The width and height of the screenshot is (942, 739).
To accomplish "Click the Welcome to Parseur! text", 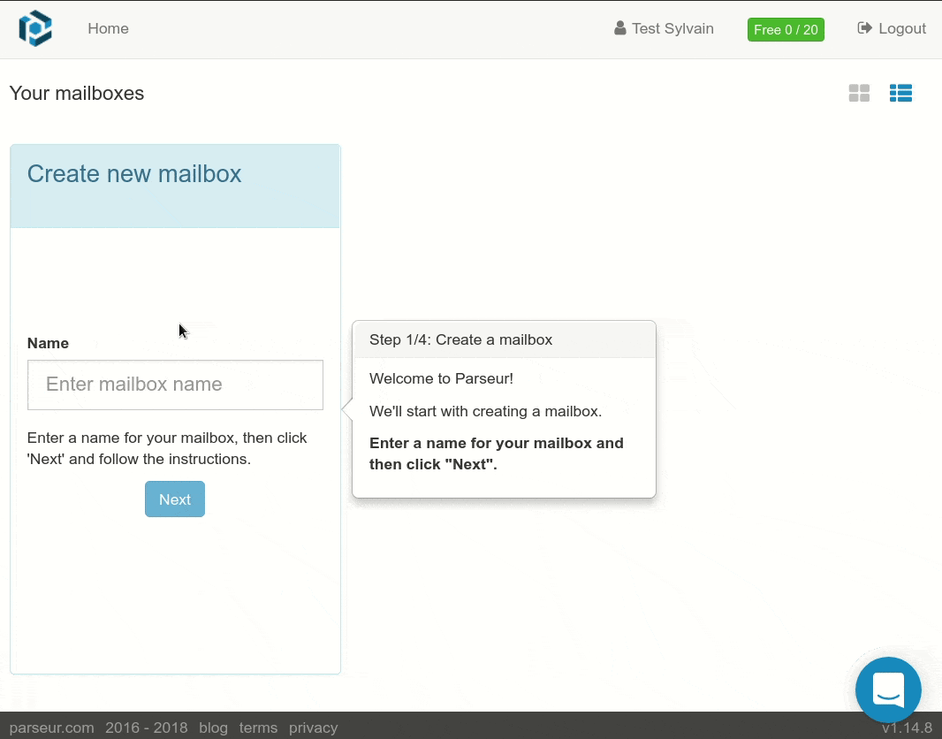I will (x=442, y=378).
